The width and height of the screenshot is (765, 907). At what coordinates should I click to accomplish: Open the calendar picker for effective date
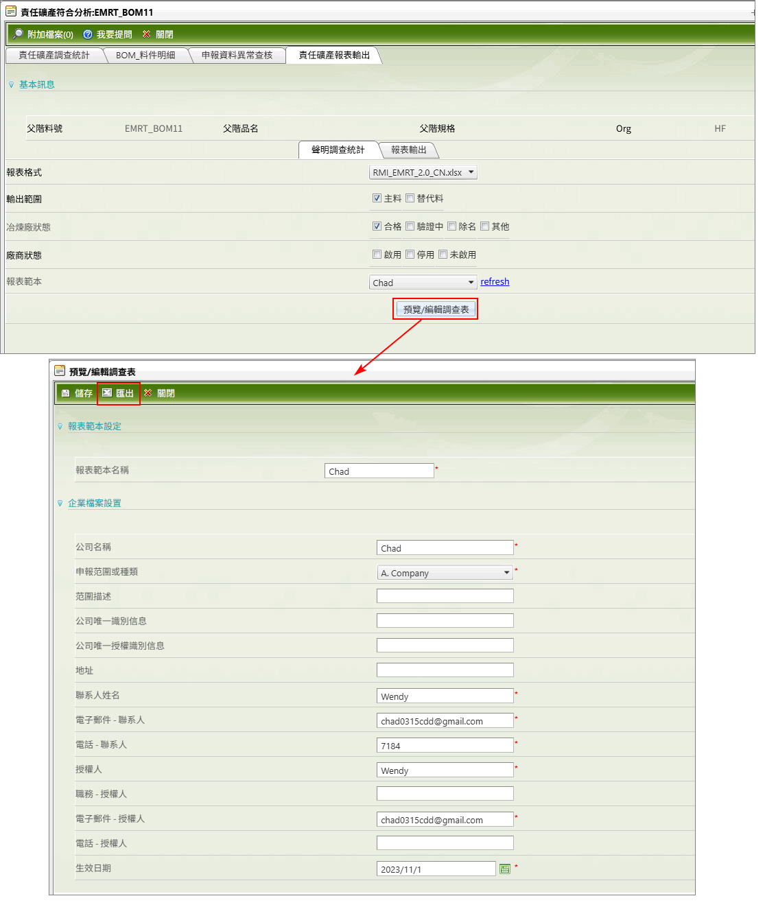tap(505, 869)
